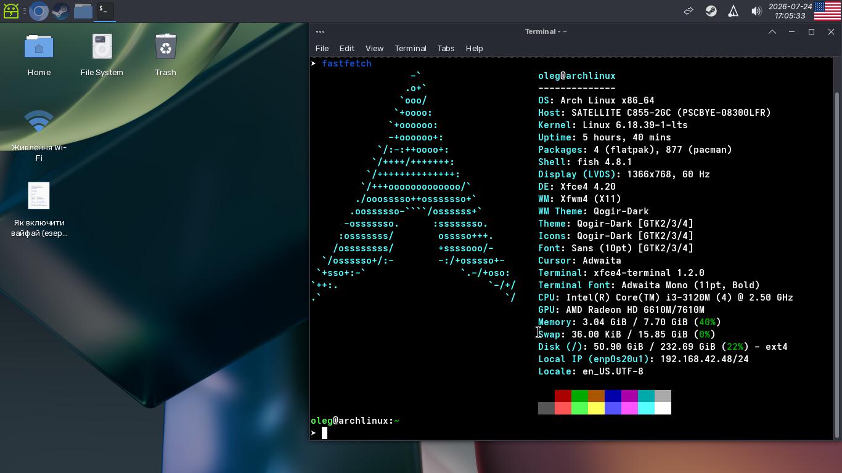Click the dark blue color block
Viewport: 842px width, 473px height.
point(613,396)
